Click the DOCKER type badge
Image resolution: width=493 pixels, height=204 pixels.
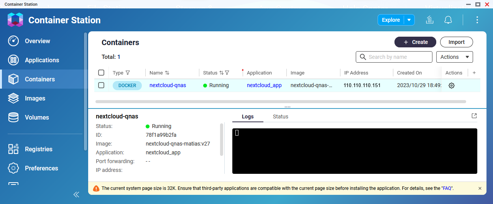(x=127, y=85)
